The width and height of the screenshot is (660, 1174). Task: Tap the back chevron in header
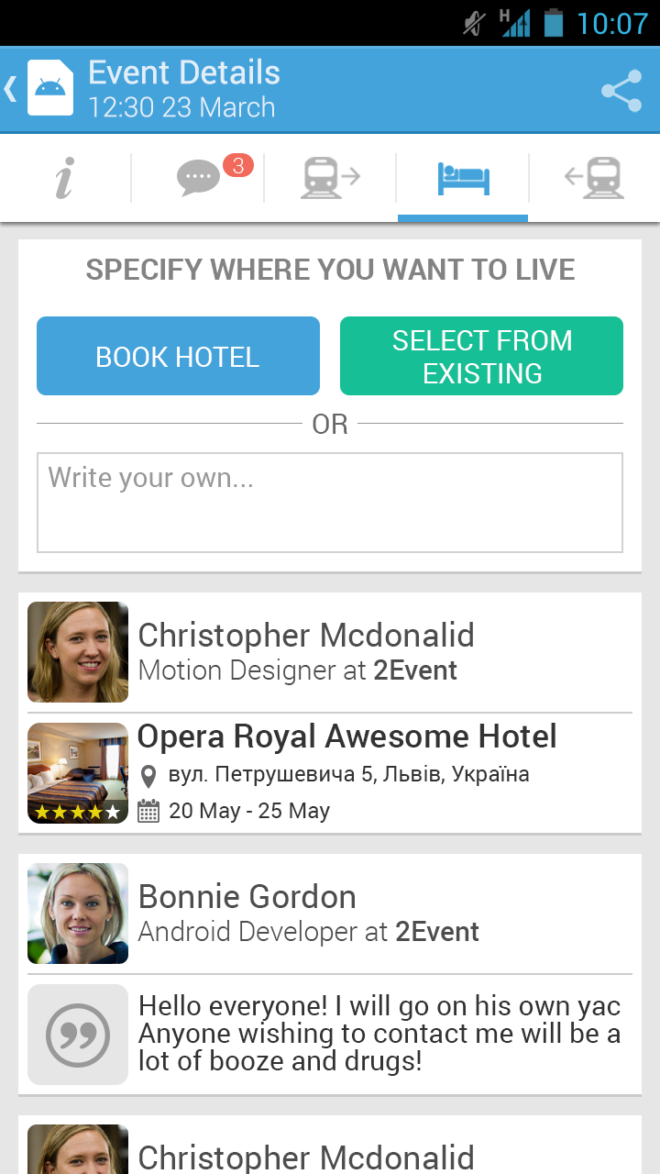pos(11,89)
